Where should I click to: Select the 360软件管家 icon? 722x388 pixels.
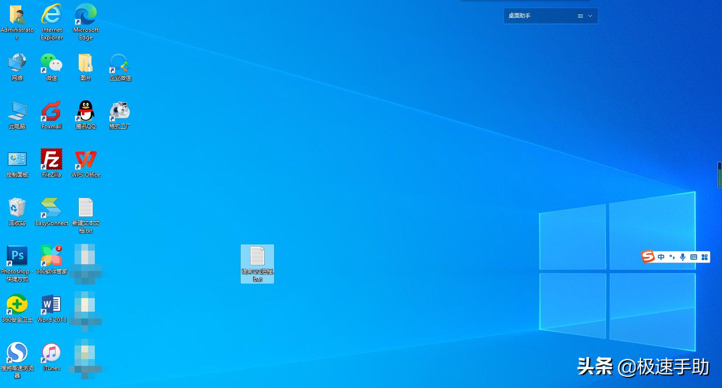(51, 256)
